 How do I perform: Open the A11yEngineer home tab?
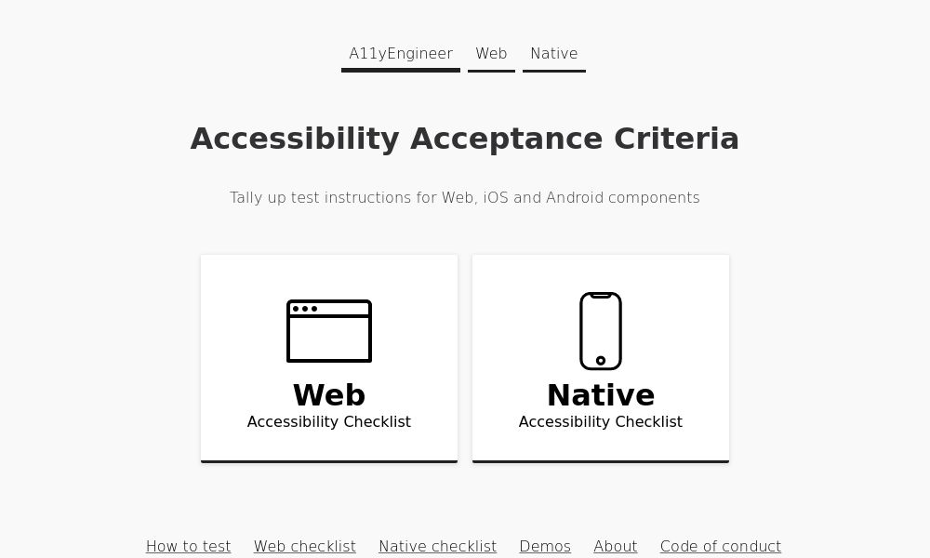tap(401, 54)
